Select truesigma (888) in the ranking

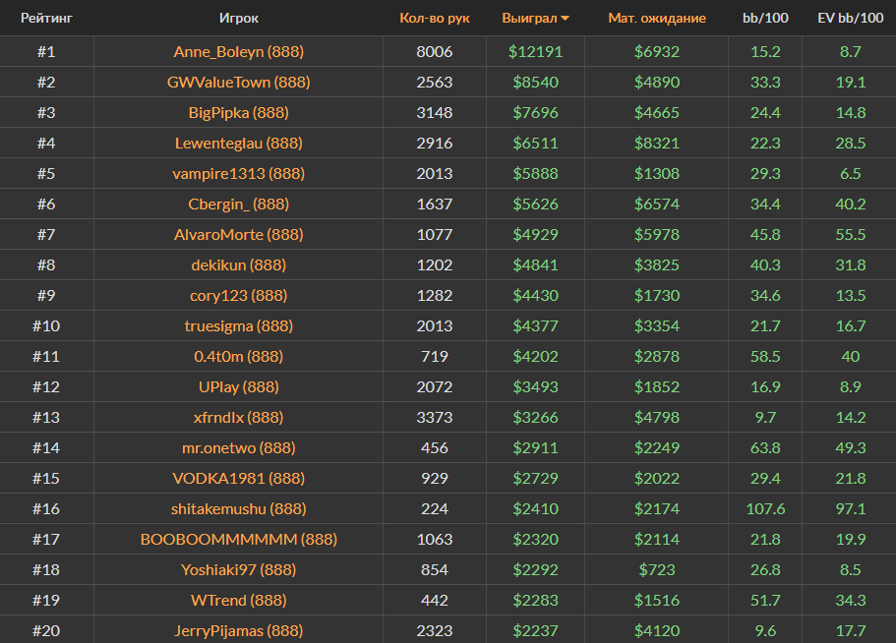(x=239, y=325)
